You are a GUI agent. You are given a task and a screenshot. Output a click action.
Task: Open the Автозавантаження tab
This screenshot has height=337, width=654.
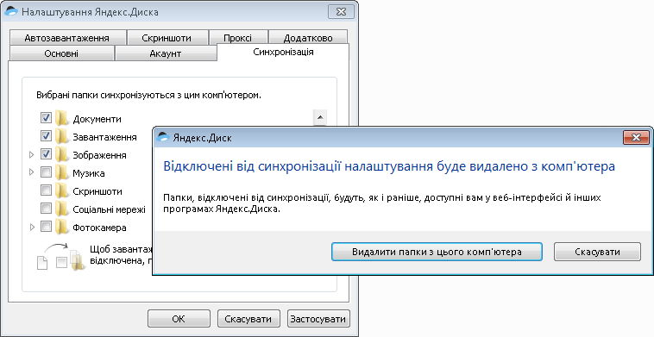[67, 38]
